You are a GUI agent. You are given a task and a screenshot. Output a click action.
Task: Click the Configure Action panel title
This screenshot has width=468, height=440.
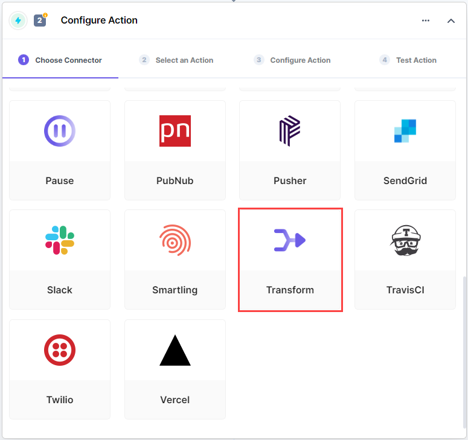pos(99,21)
